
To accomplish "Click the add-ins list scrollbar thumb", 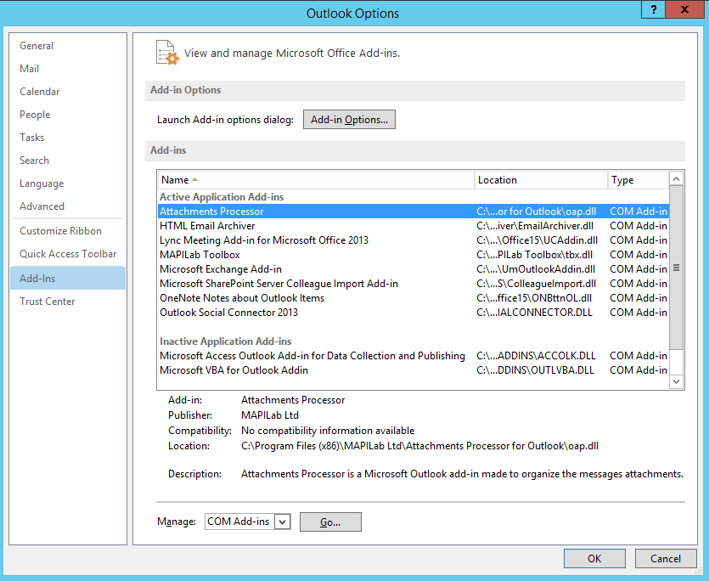I will (676, 268).
